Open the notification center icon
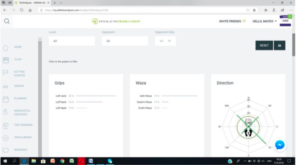 tap(289, 161)
